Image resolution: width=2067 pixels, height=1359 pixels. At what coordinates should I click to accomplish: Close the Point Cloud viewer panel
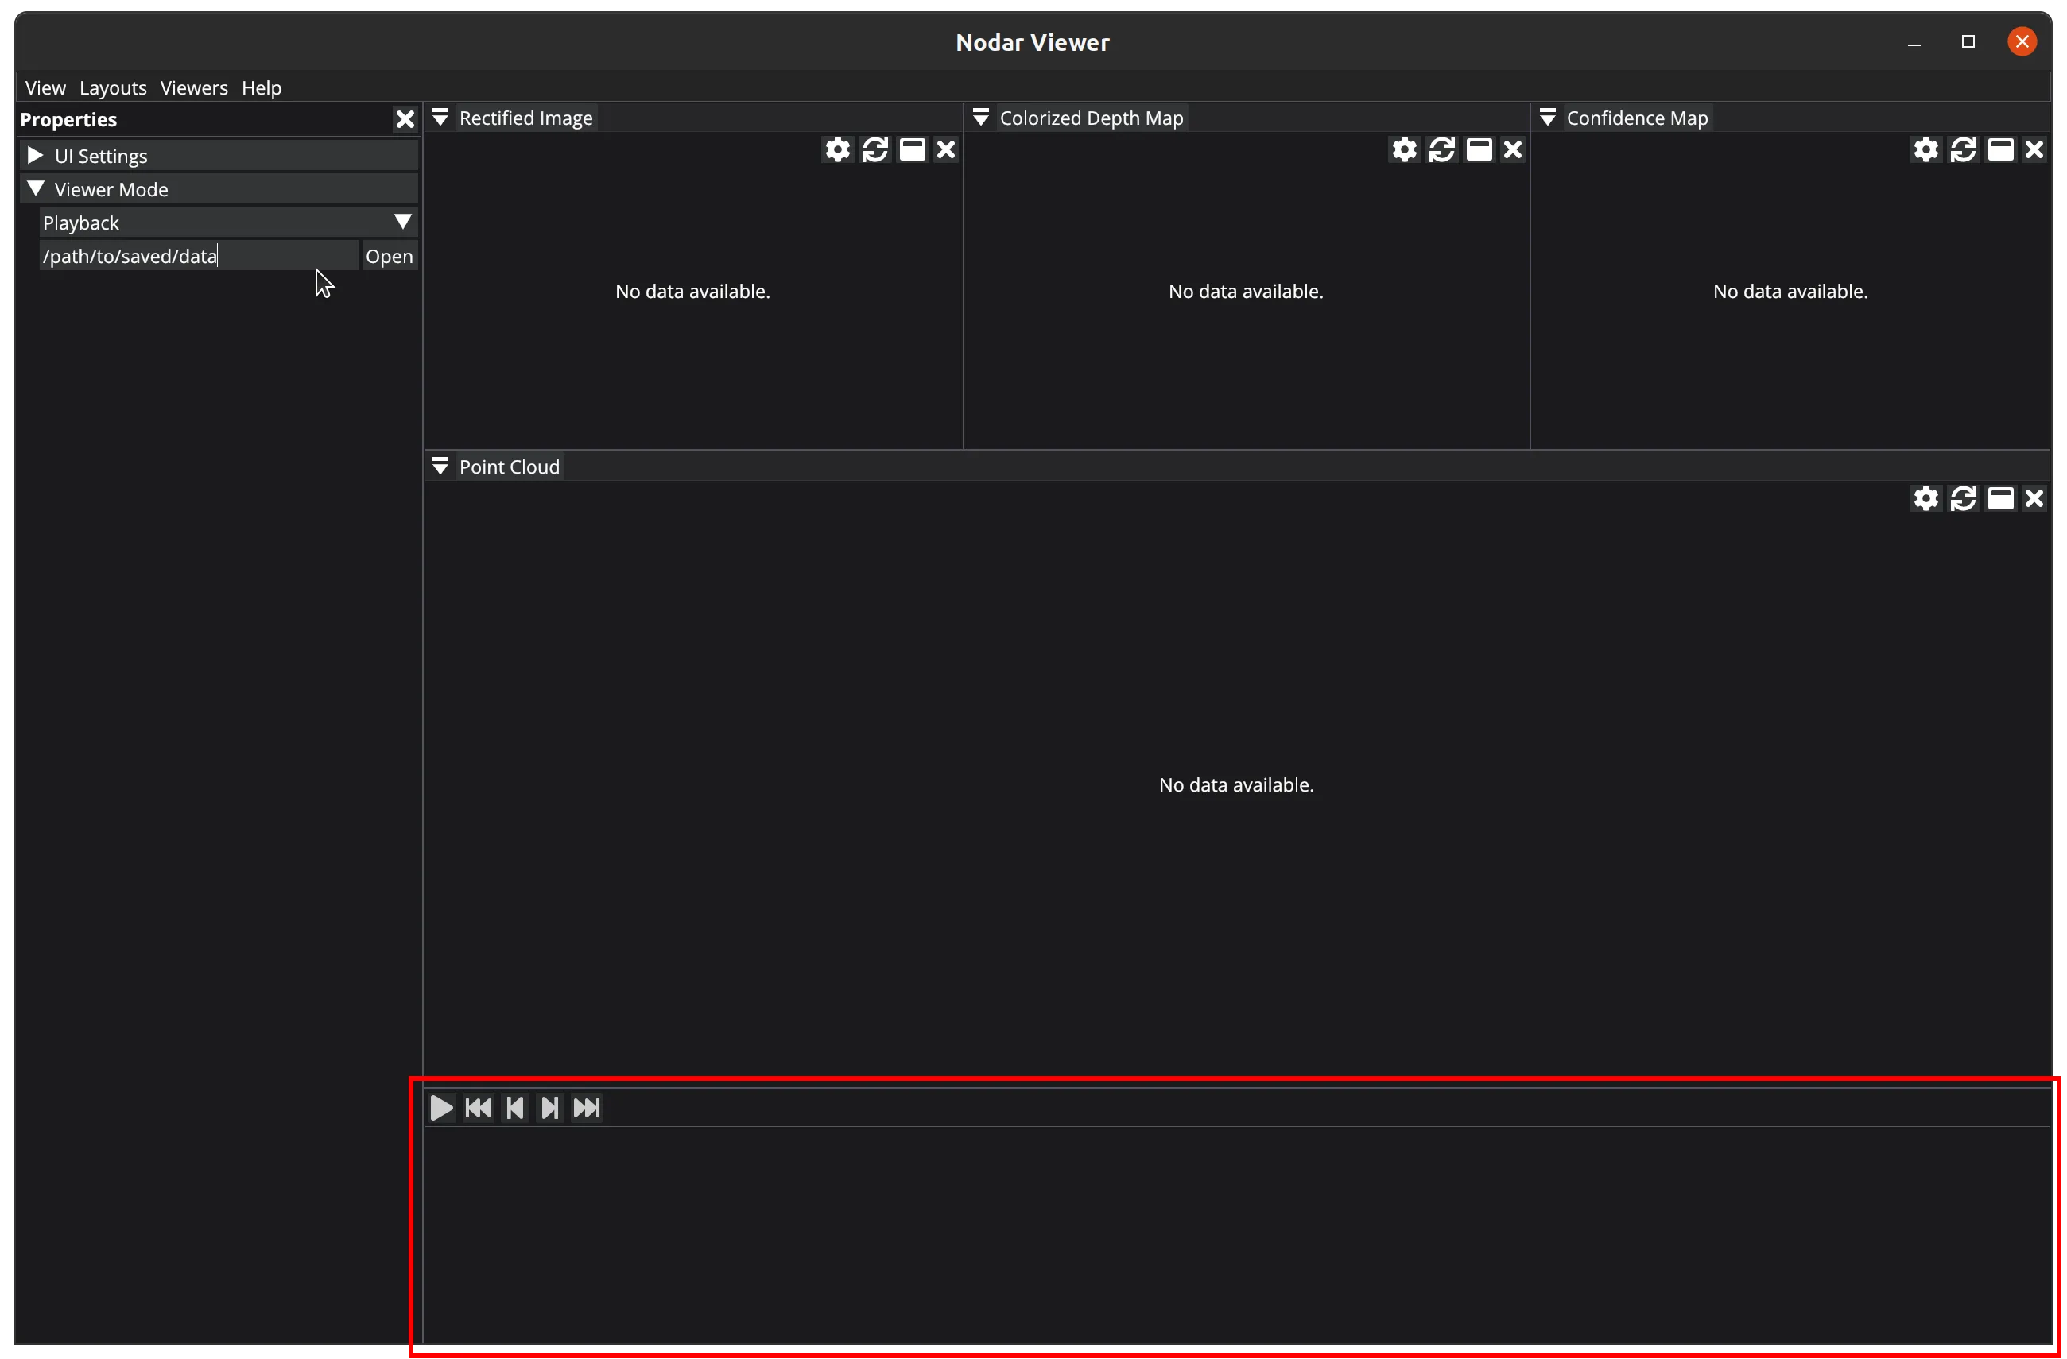coord(2034,498)
